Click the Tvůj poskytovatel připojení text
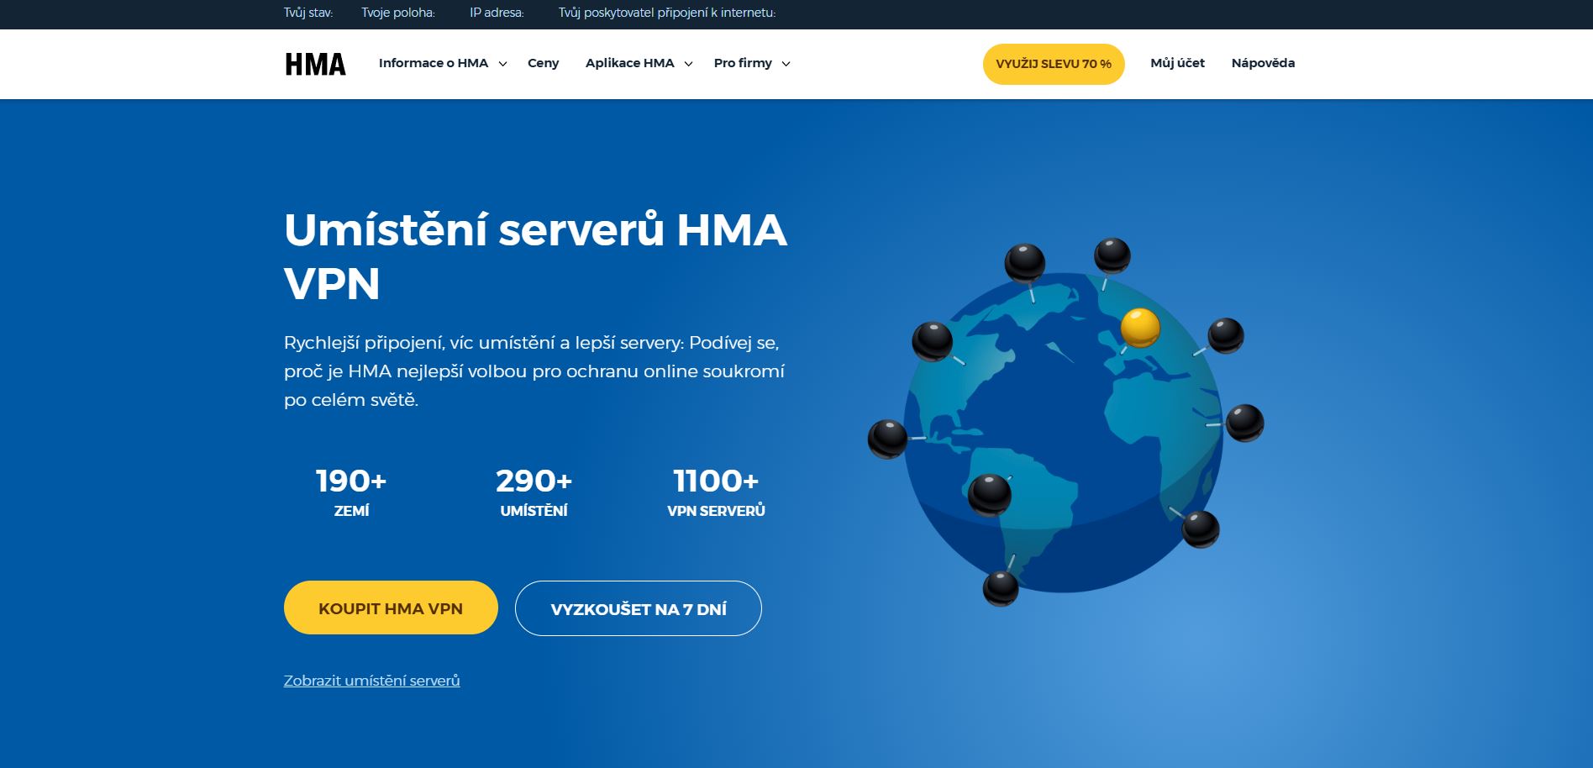 [x=667, y=13]
